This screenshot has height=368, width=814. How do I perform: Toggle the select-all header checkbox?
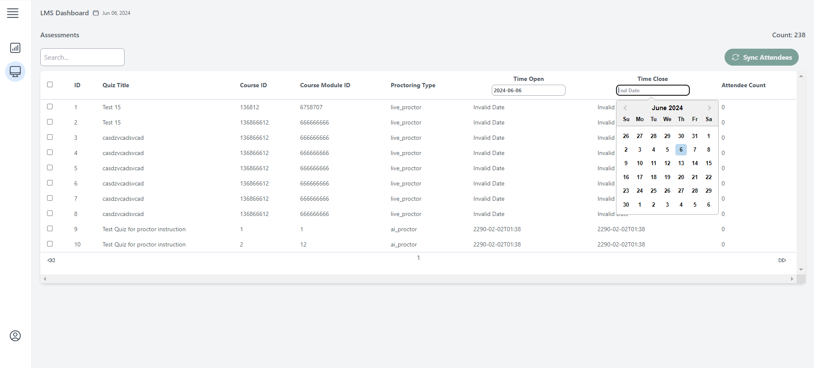[50, 85]
